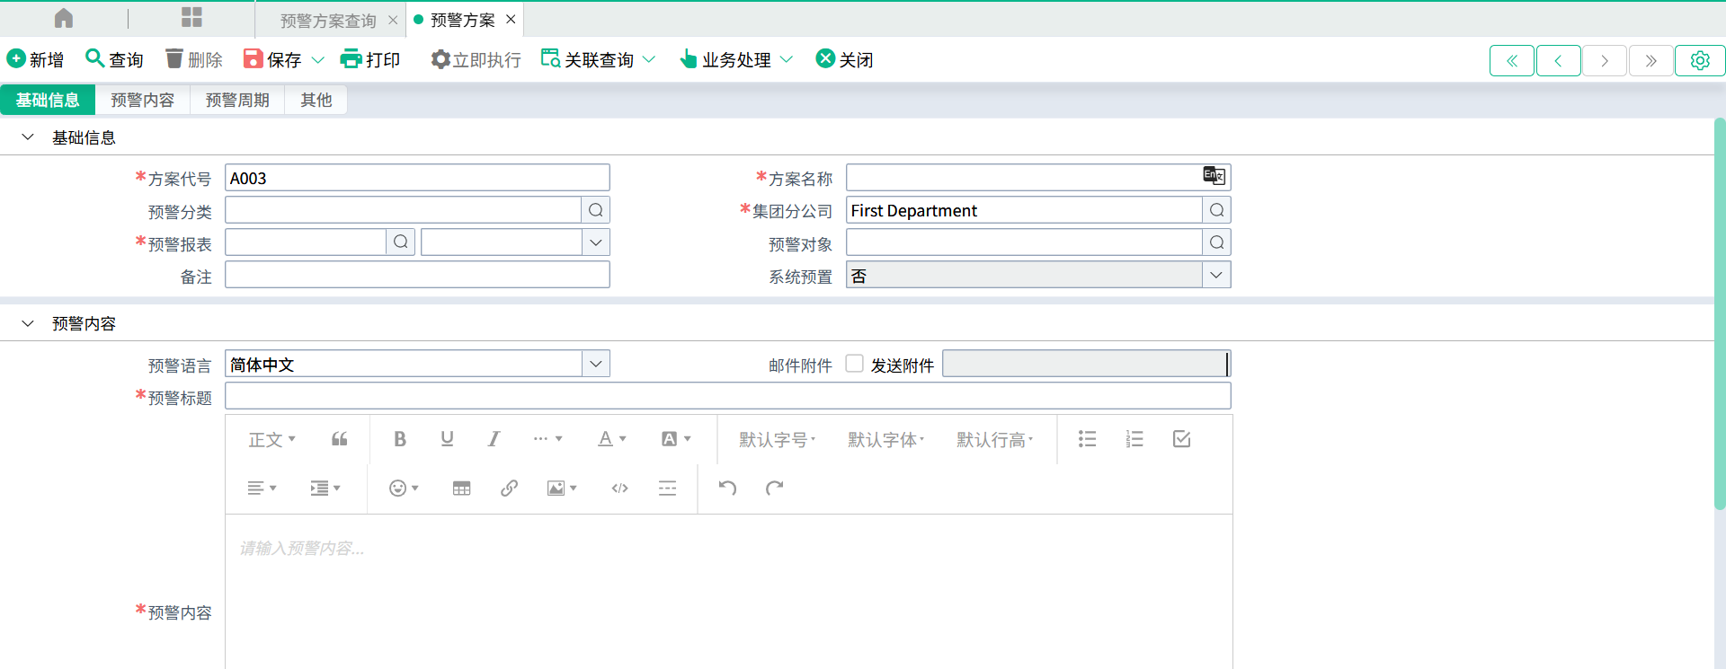The image size is (1726, 669).
Task: Insert a to-do checklist in editor
Action: 1181,439
